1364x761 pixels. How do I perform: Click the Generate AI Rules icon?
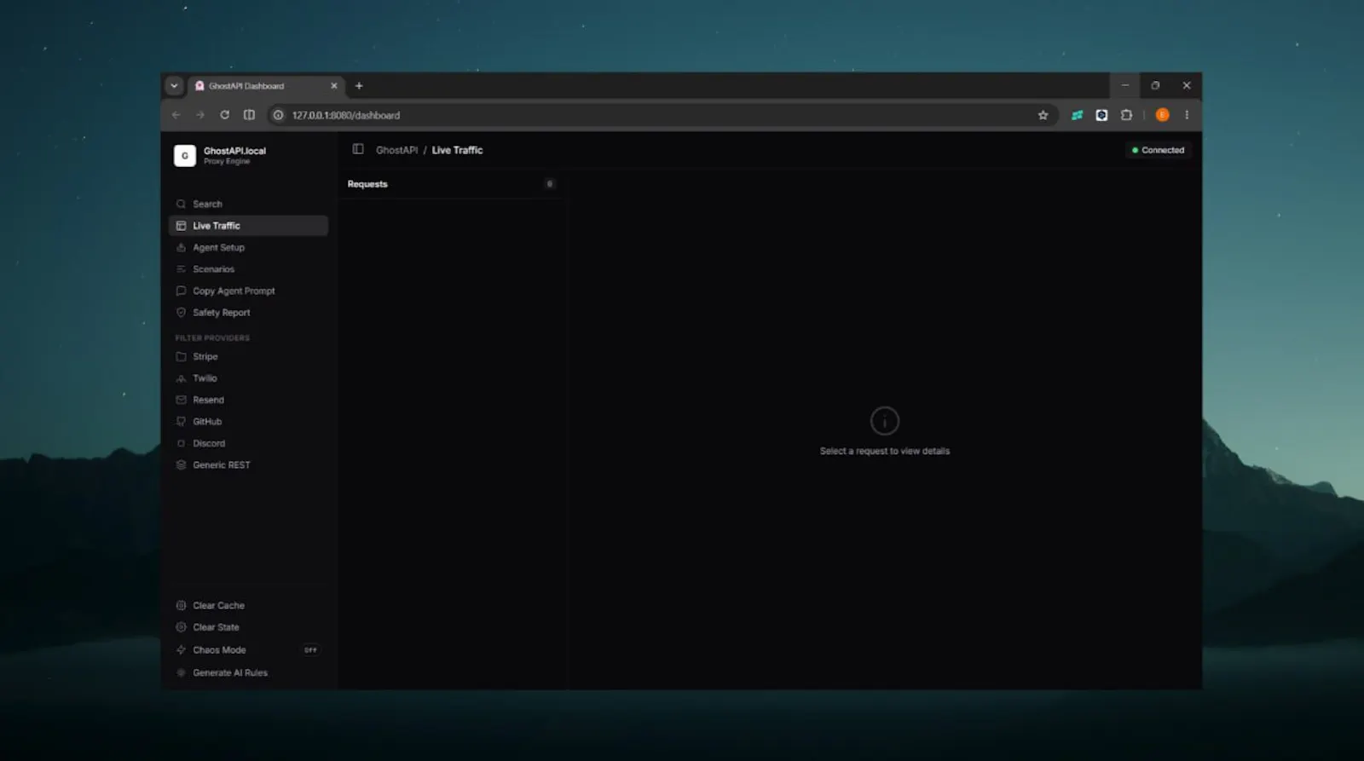point(181,672)
